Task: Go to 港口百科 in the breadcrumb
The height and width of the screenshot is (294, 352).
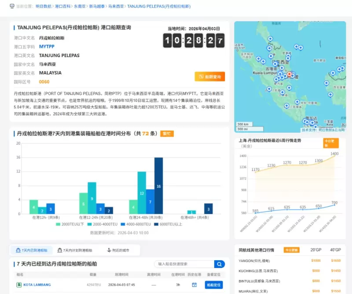Action: pos(62,7)
